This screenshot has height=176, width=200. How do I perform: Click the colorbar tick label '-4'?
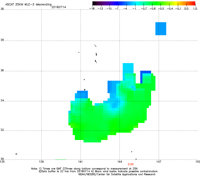(125, 9)
